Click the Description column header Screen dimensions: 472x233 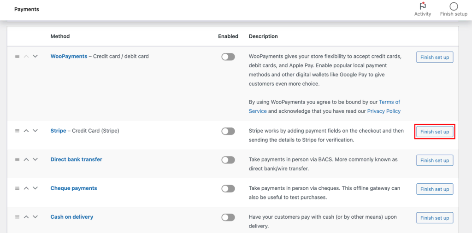pyautogui.click(x=263, y=36)
